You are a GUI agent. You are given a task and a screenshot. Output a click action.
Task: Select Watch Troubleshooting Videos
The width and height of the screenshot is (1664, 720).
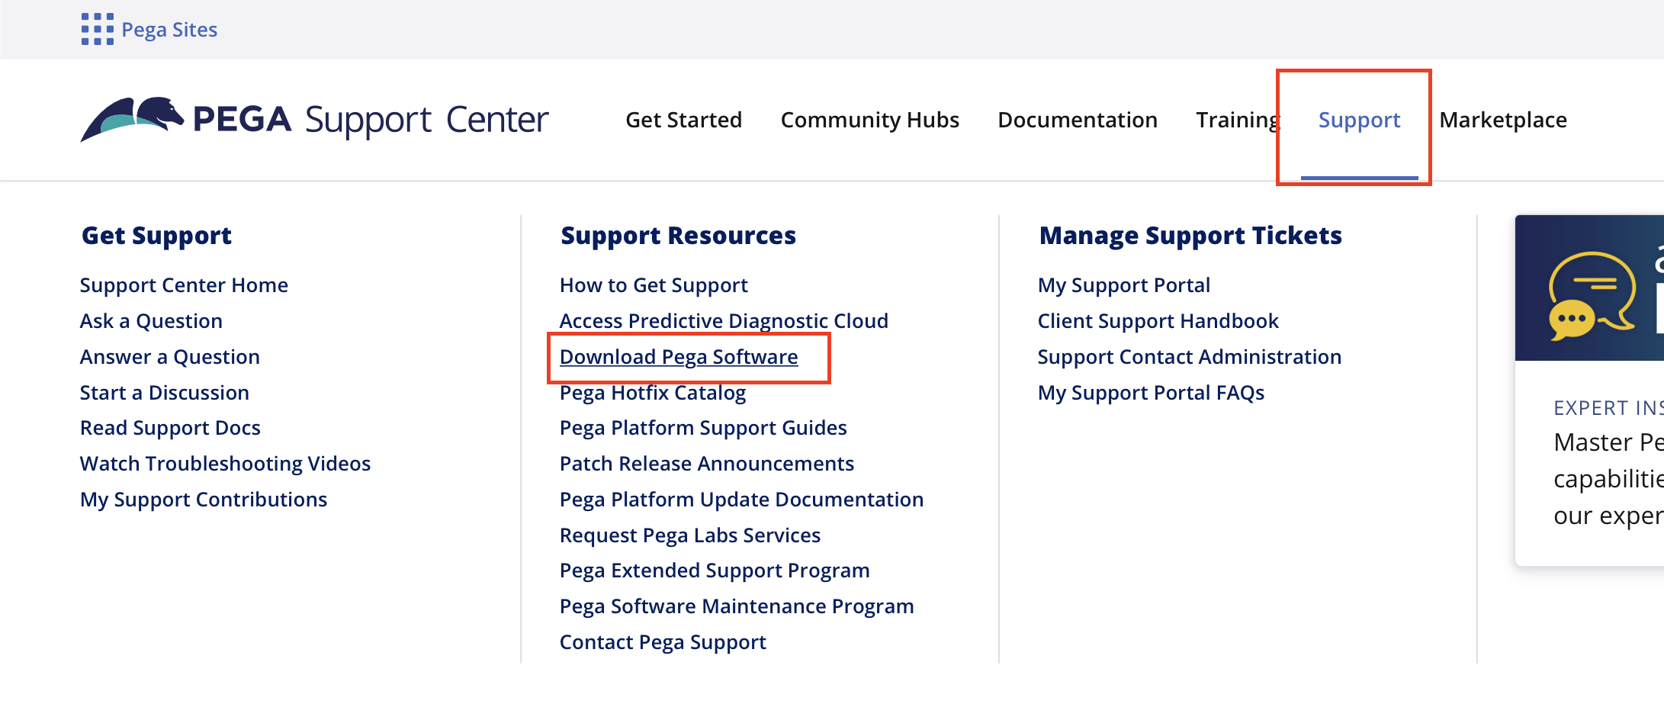(x=225, y=463)
